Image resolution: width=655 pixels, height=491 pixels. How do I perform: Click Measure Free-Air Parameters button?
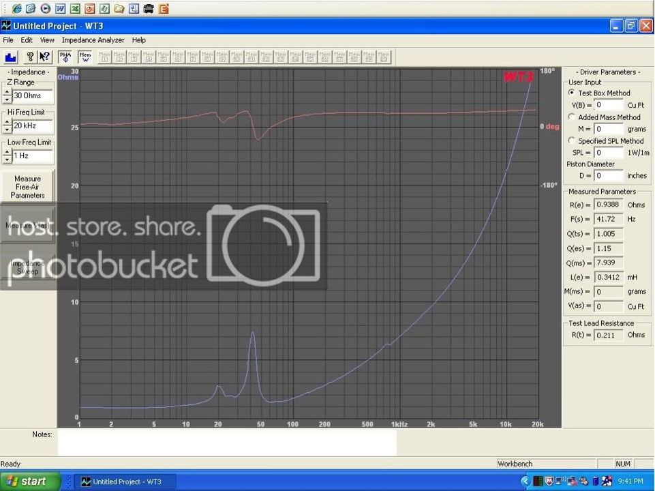[27, 187]
